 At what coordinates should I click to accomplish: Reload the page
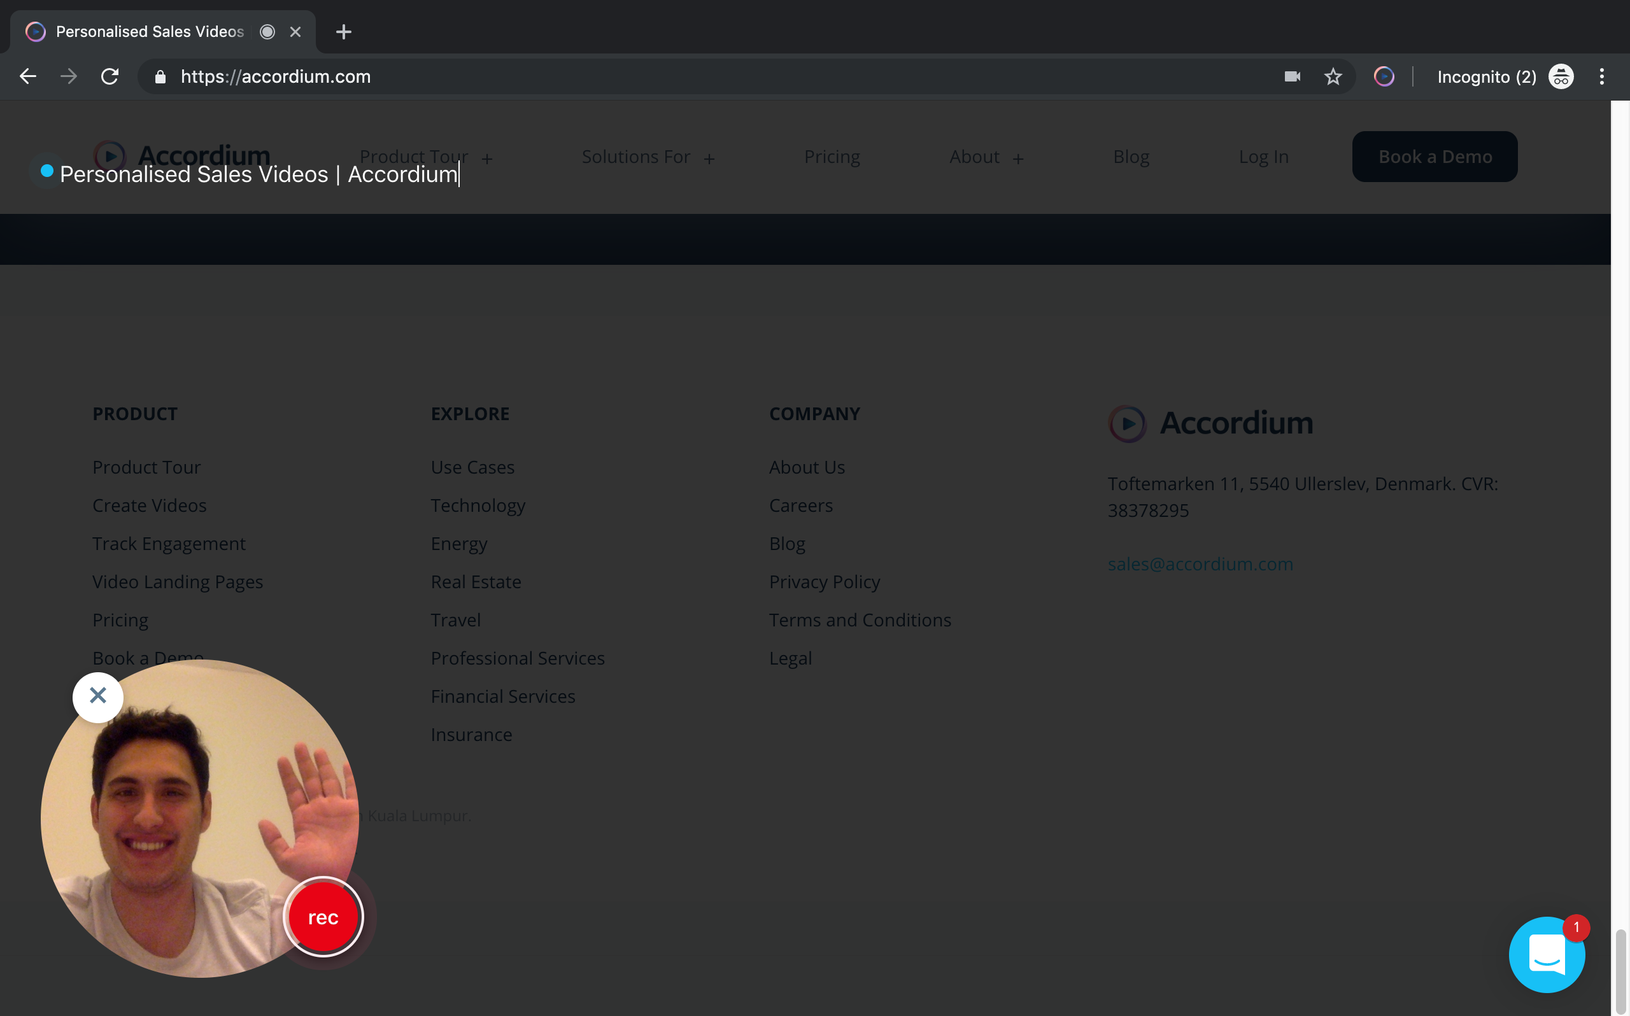click(110, 76)
